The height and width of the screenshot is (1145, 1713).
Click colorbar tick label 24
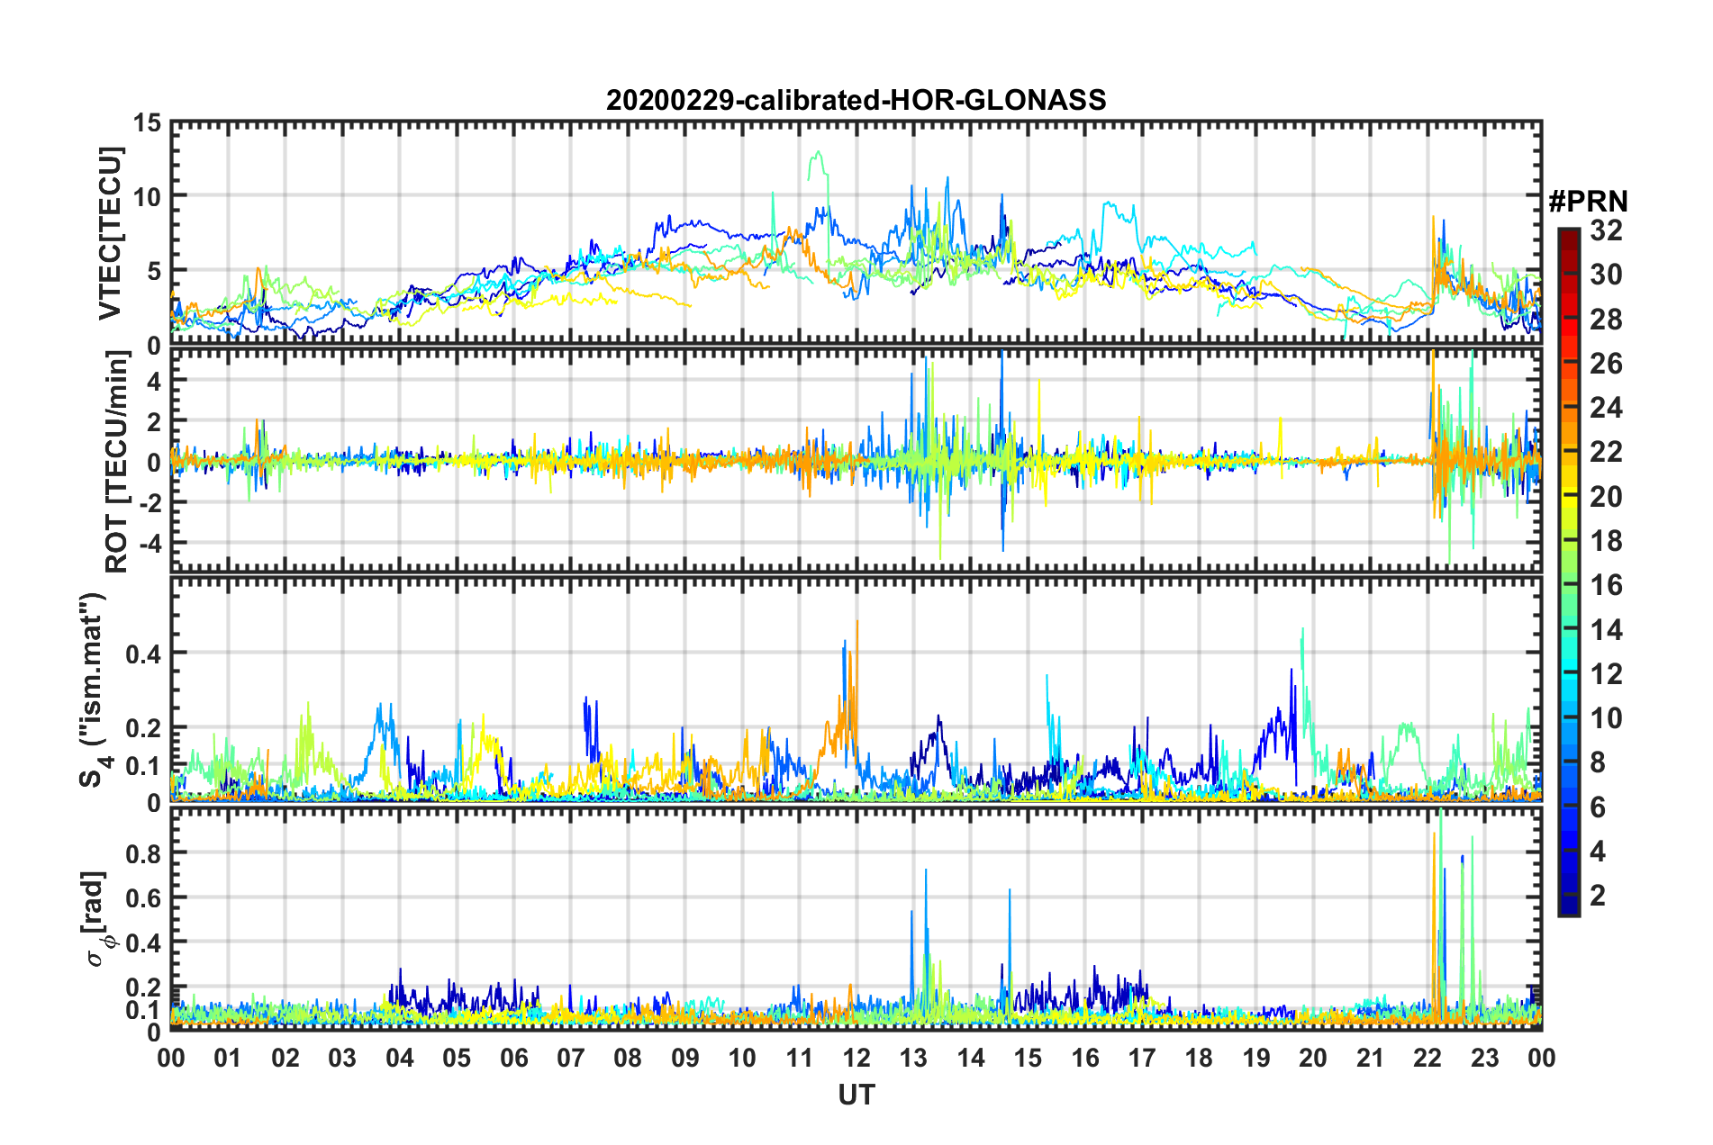pos(1606,408)
